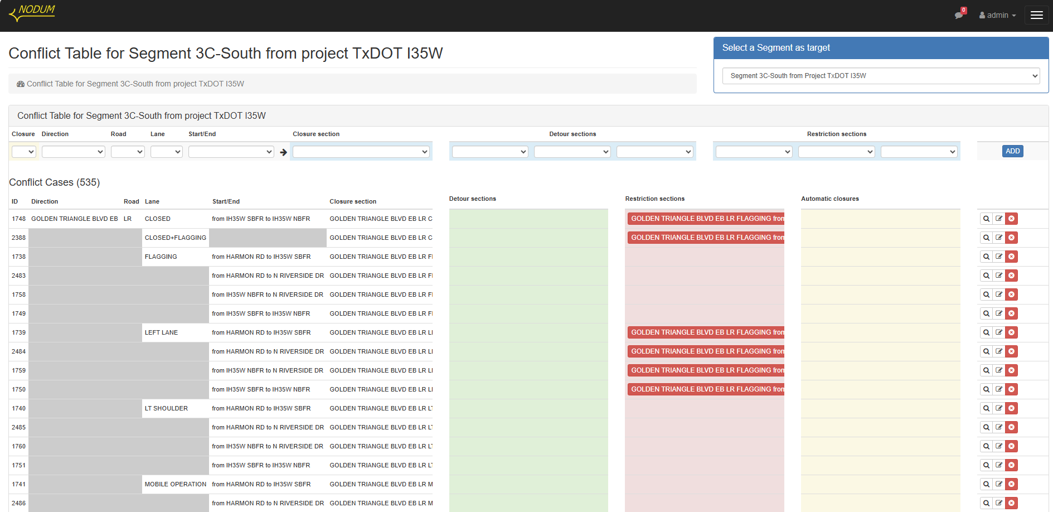Click the 'Automatic closures' column header
Image resolution: width=1053 pixels, height=512 pixels.
point(830,199)
